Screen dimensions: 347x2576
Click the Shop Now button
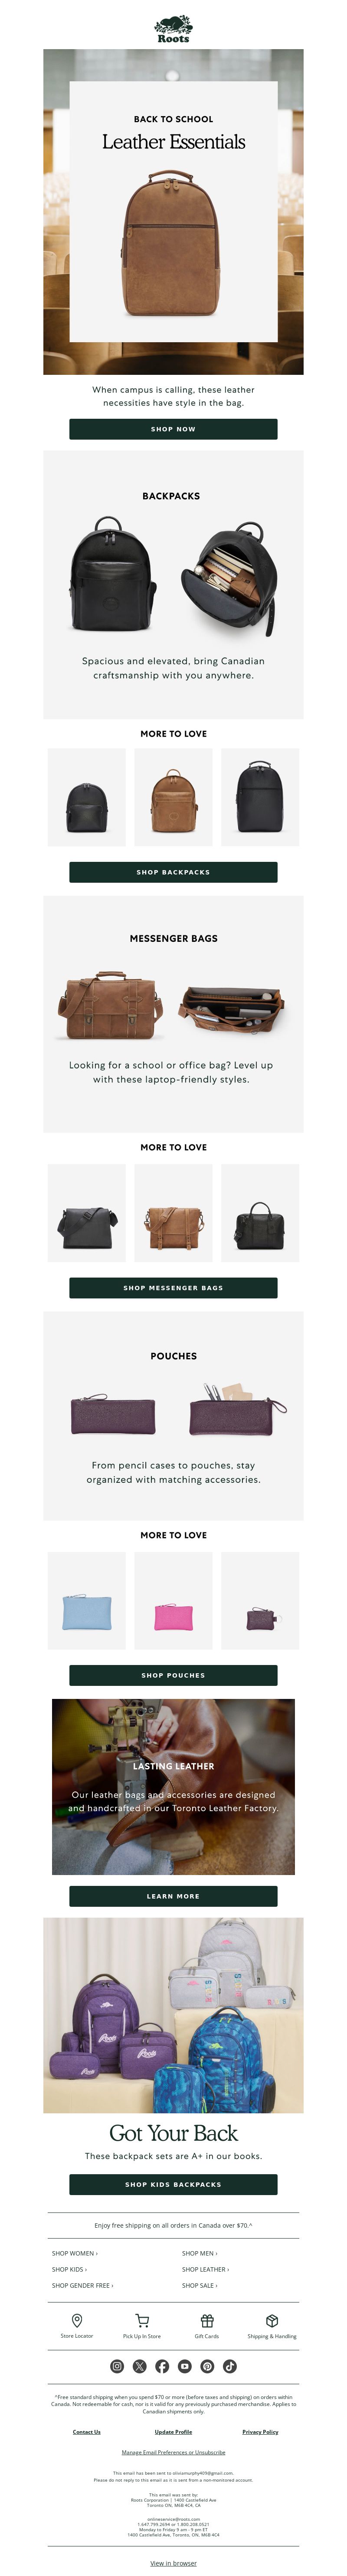[173, 429]
